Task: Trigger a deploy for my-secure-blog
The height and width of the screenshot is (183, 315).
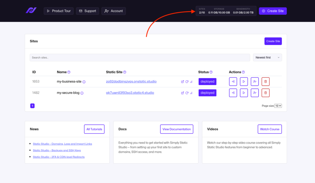Action: point(244,93)
